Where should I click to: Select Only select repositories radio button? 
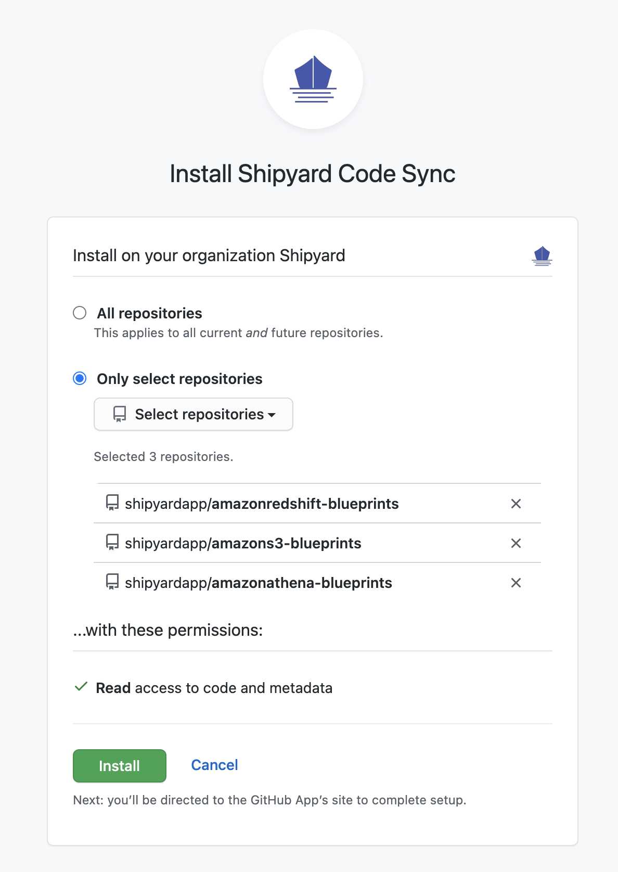tap(80, 378)
